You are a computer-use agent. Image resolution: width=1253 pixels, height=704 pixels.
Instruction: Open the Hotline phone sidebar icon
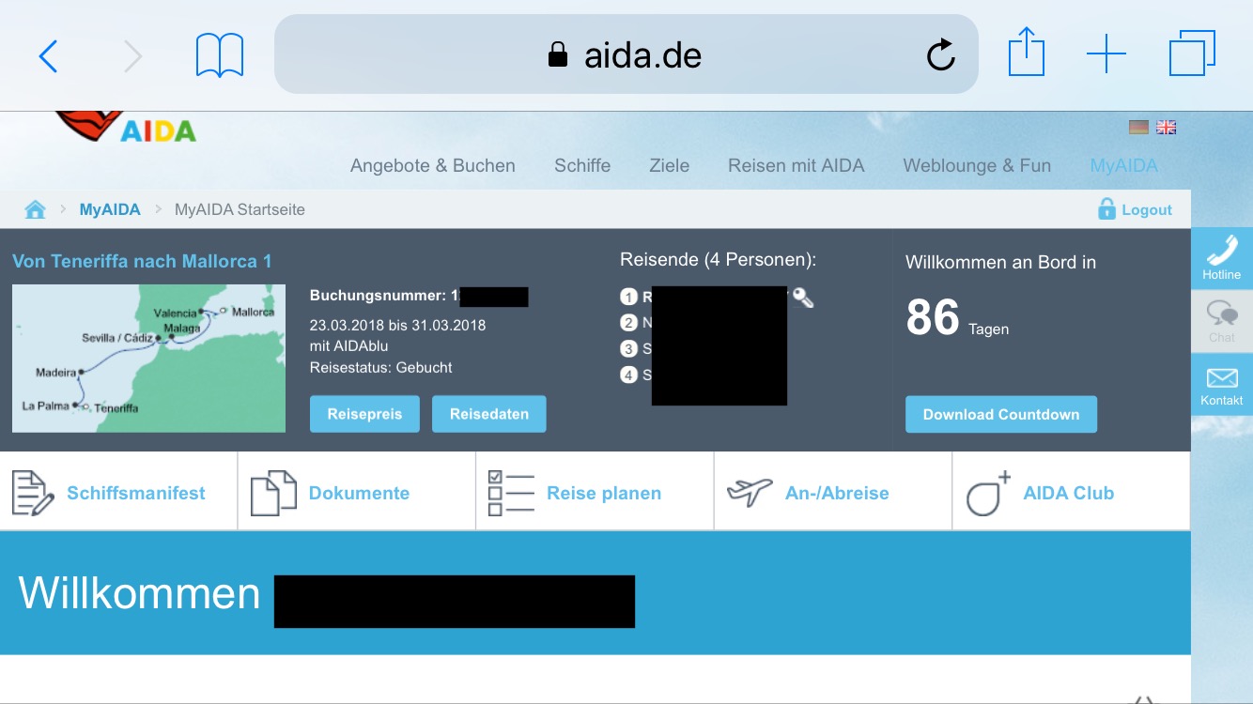click(x=1221, y=257)
